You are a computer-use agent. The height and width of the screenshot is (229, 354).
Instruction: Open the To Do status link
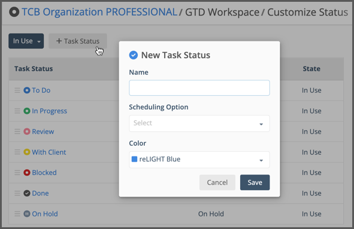click(41, 91)
